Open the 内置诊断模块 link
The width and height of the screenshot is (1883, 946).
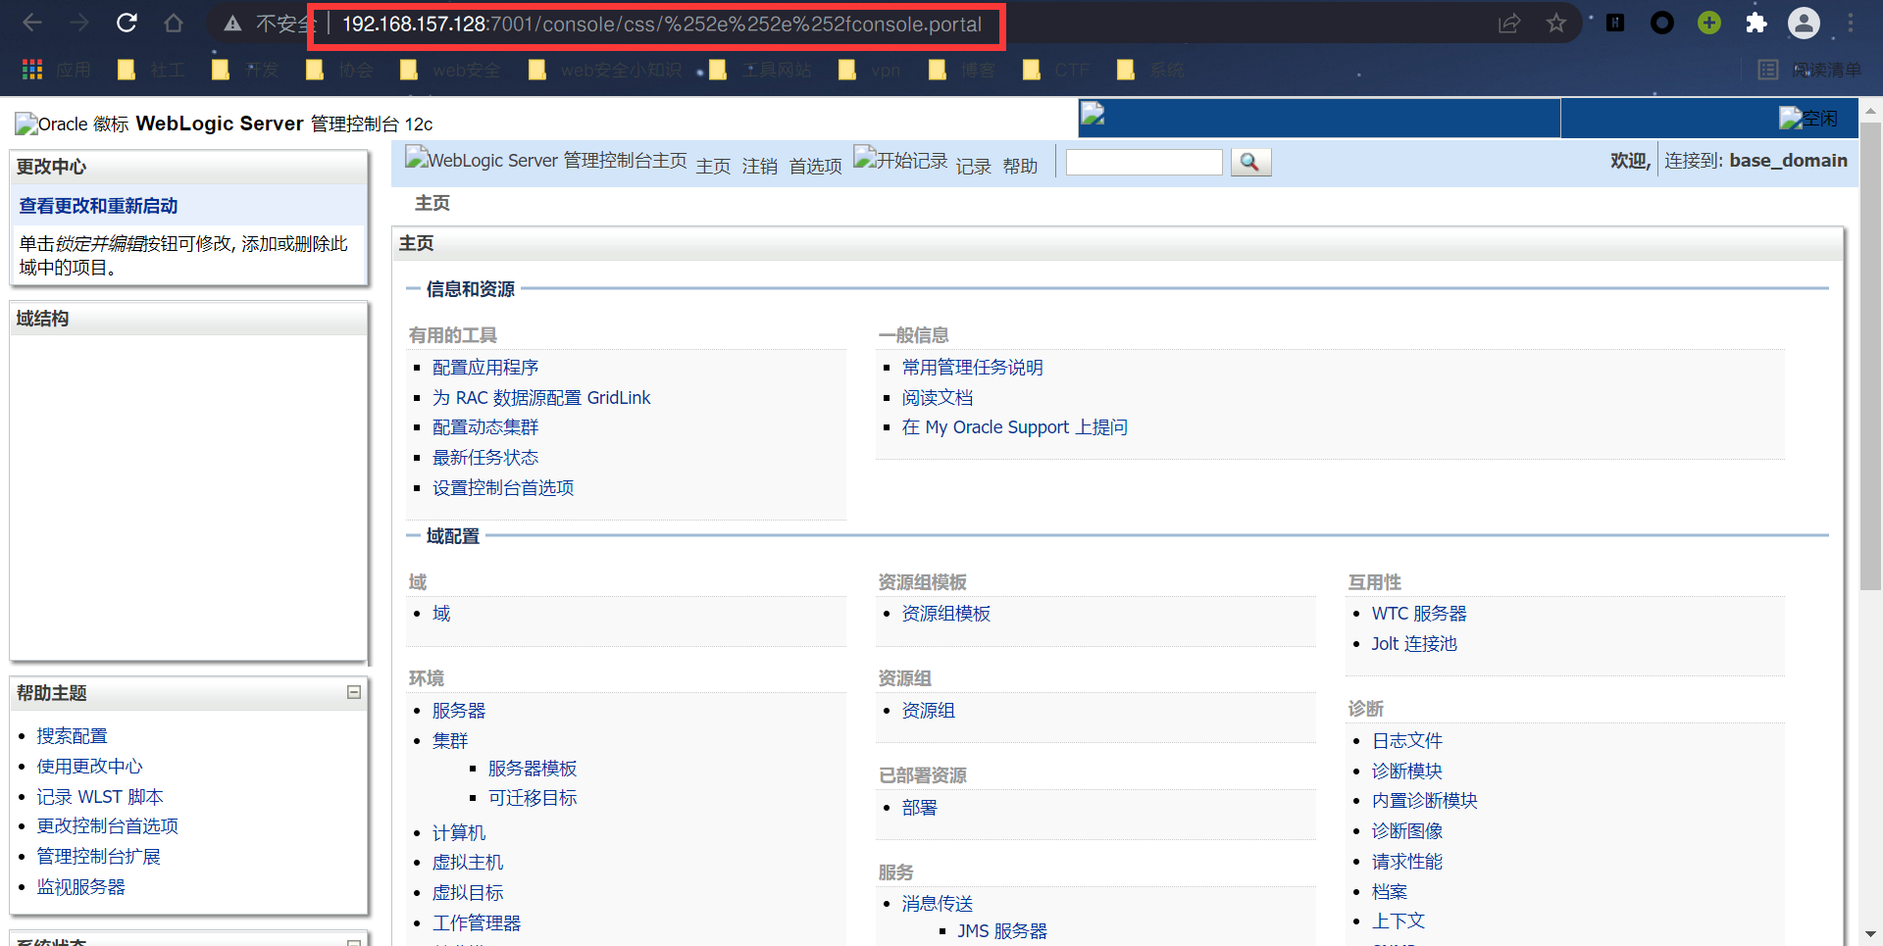[1424, 801]
